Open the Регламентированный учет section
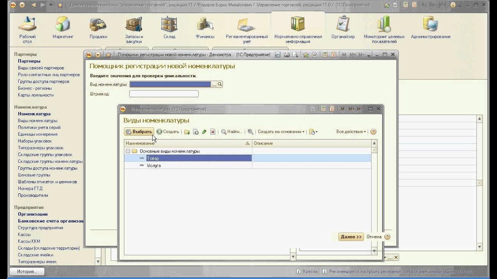 [x=247, y=29]
